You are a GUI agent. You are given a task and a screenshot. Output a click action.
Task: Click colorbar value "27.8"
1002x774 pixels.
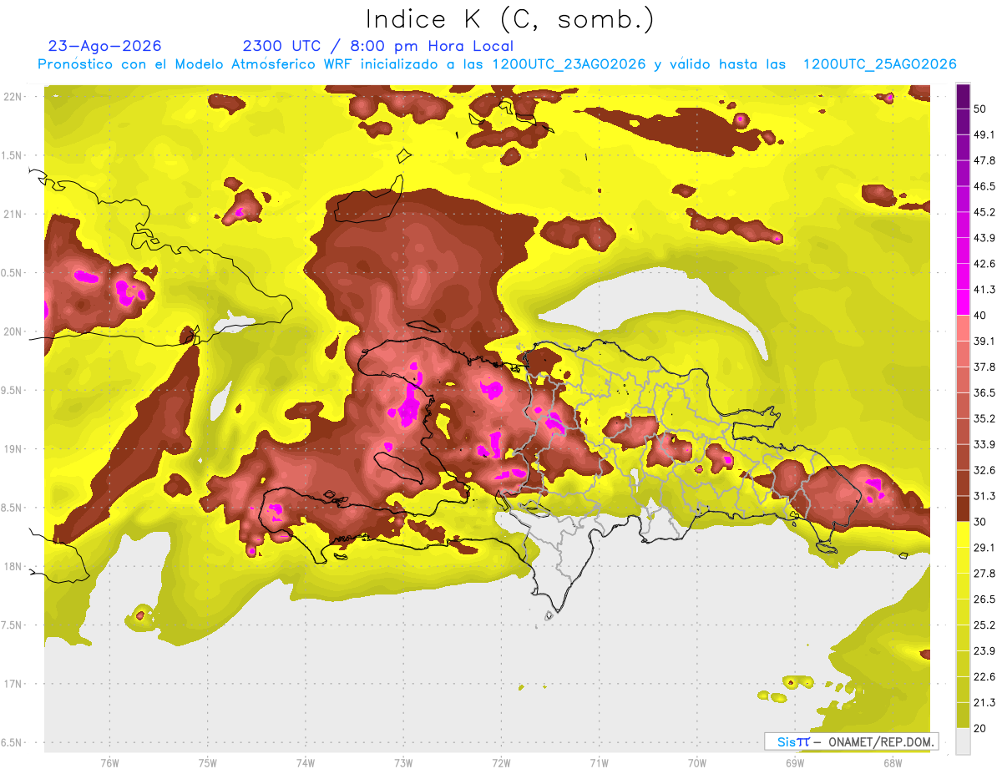984,574
